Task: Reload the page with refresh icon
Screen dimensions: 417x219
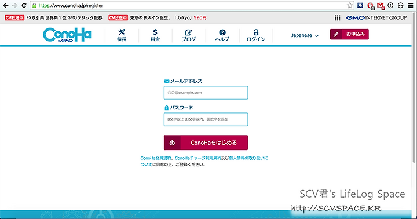Action: 24,5
